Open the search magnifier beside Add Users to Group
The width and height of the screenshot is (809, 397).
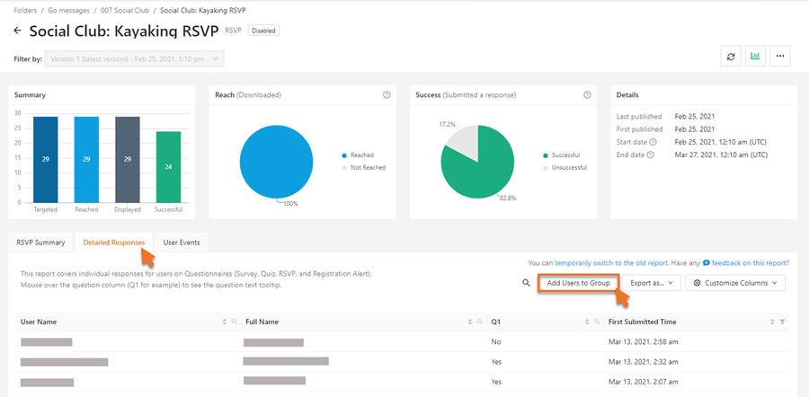point(526,283)
